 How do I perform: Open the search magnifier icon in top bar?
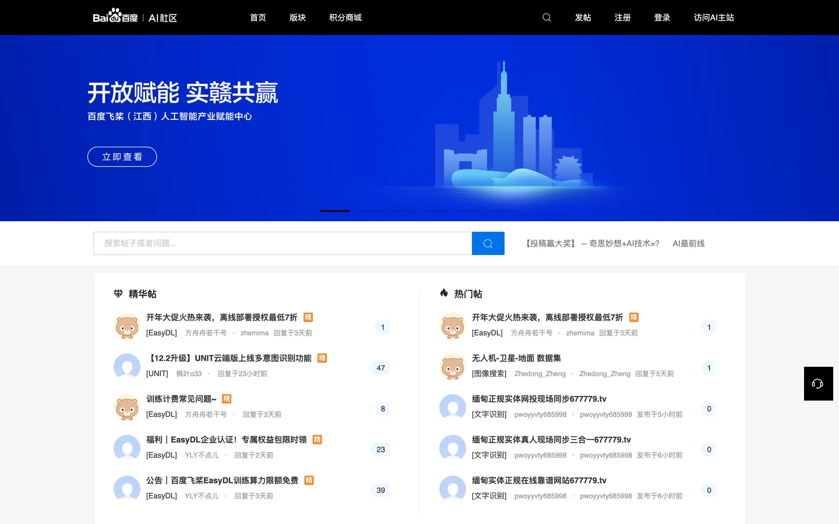547,17
